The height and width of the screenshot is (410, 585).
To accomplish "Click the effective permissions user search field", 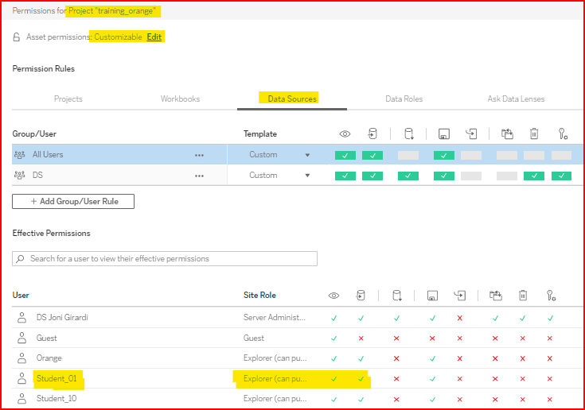I will [165, 259].
